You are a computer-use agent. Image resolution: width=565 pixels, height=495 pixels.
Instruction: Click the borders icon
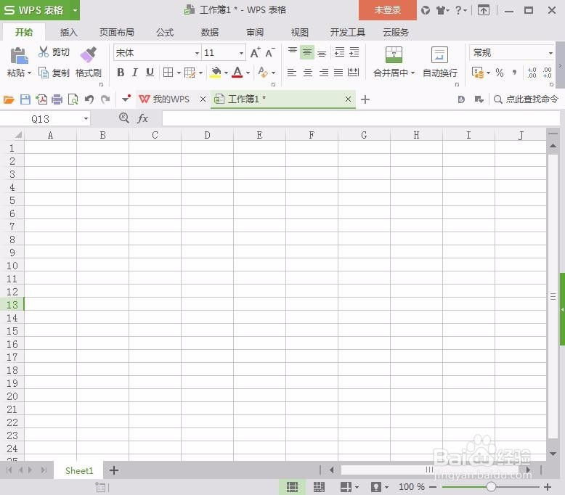[x=168, y=73]
